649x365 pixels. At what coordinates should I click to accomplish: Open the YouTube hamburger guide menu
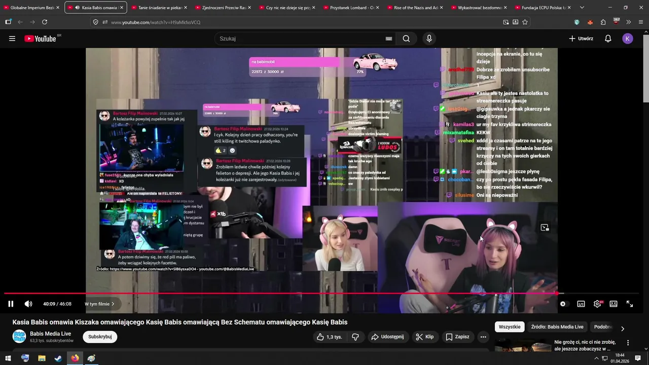[x=12, y=39]
